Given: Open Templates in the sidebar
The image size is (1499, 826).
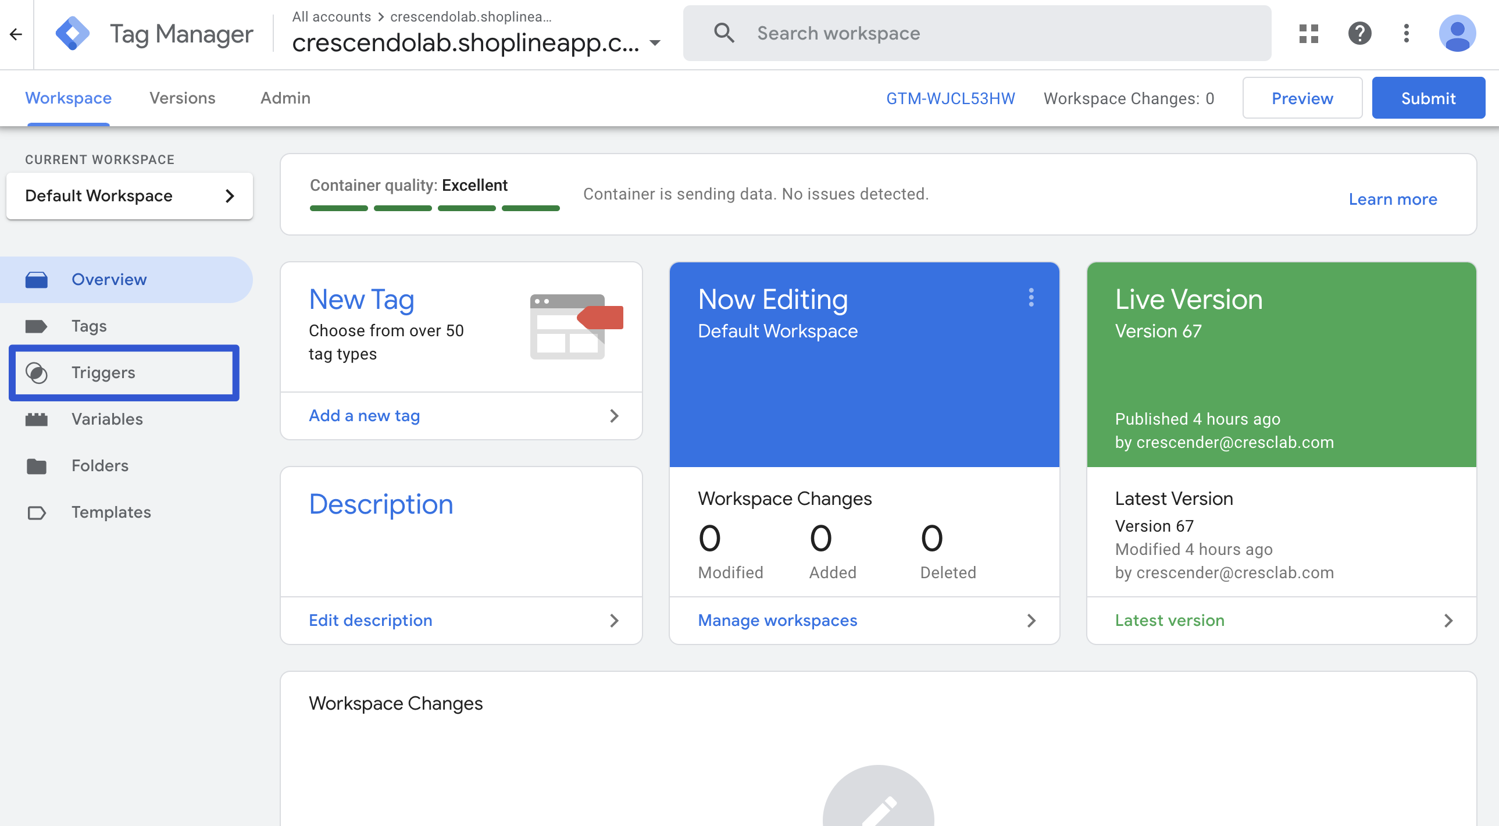Looking at the screenshot, I should (110, 512).
